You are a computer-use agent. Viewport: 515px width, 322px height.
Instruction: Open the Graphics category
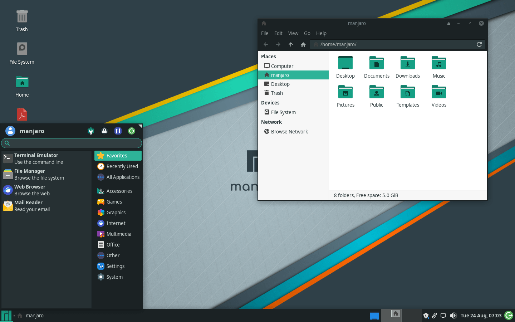[x=118, y=213]
